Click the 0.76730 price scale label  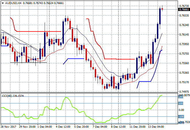click(x=184, y=6)
